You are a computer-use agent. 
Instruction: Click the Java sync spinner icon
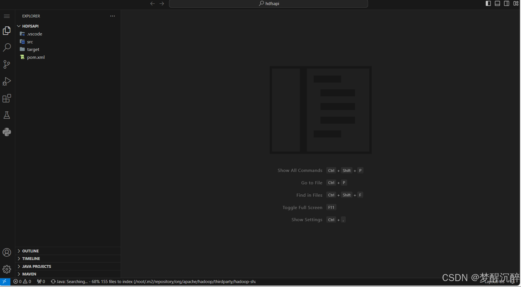53,281
